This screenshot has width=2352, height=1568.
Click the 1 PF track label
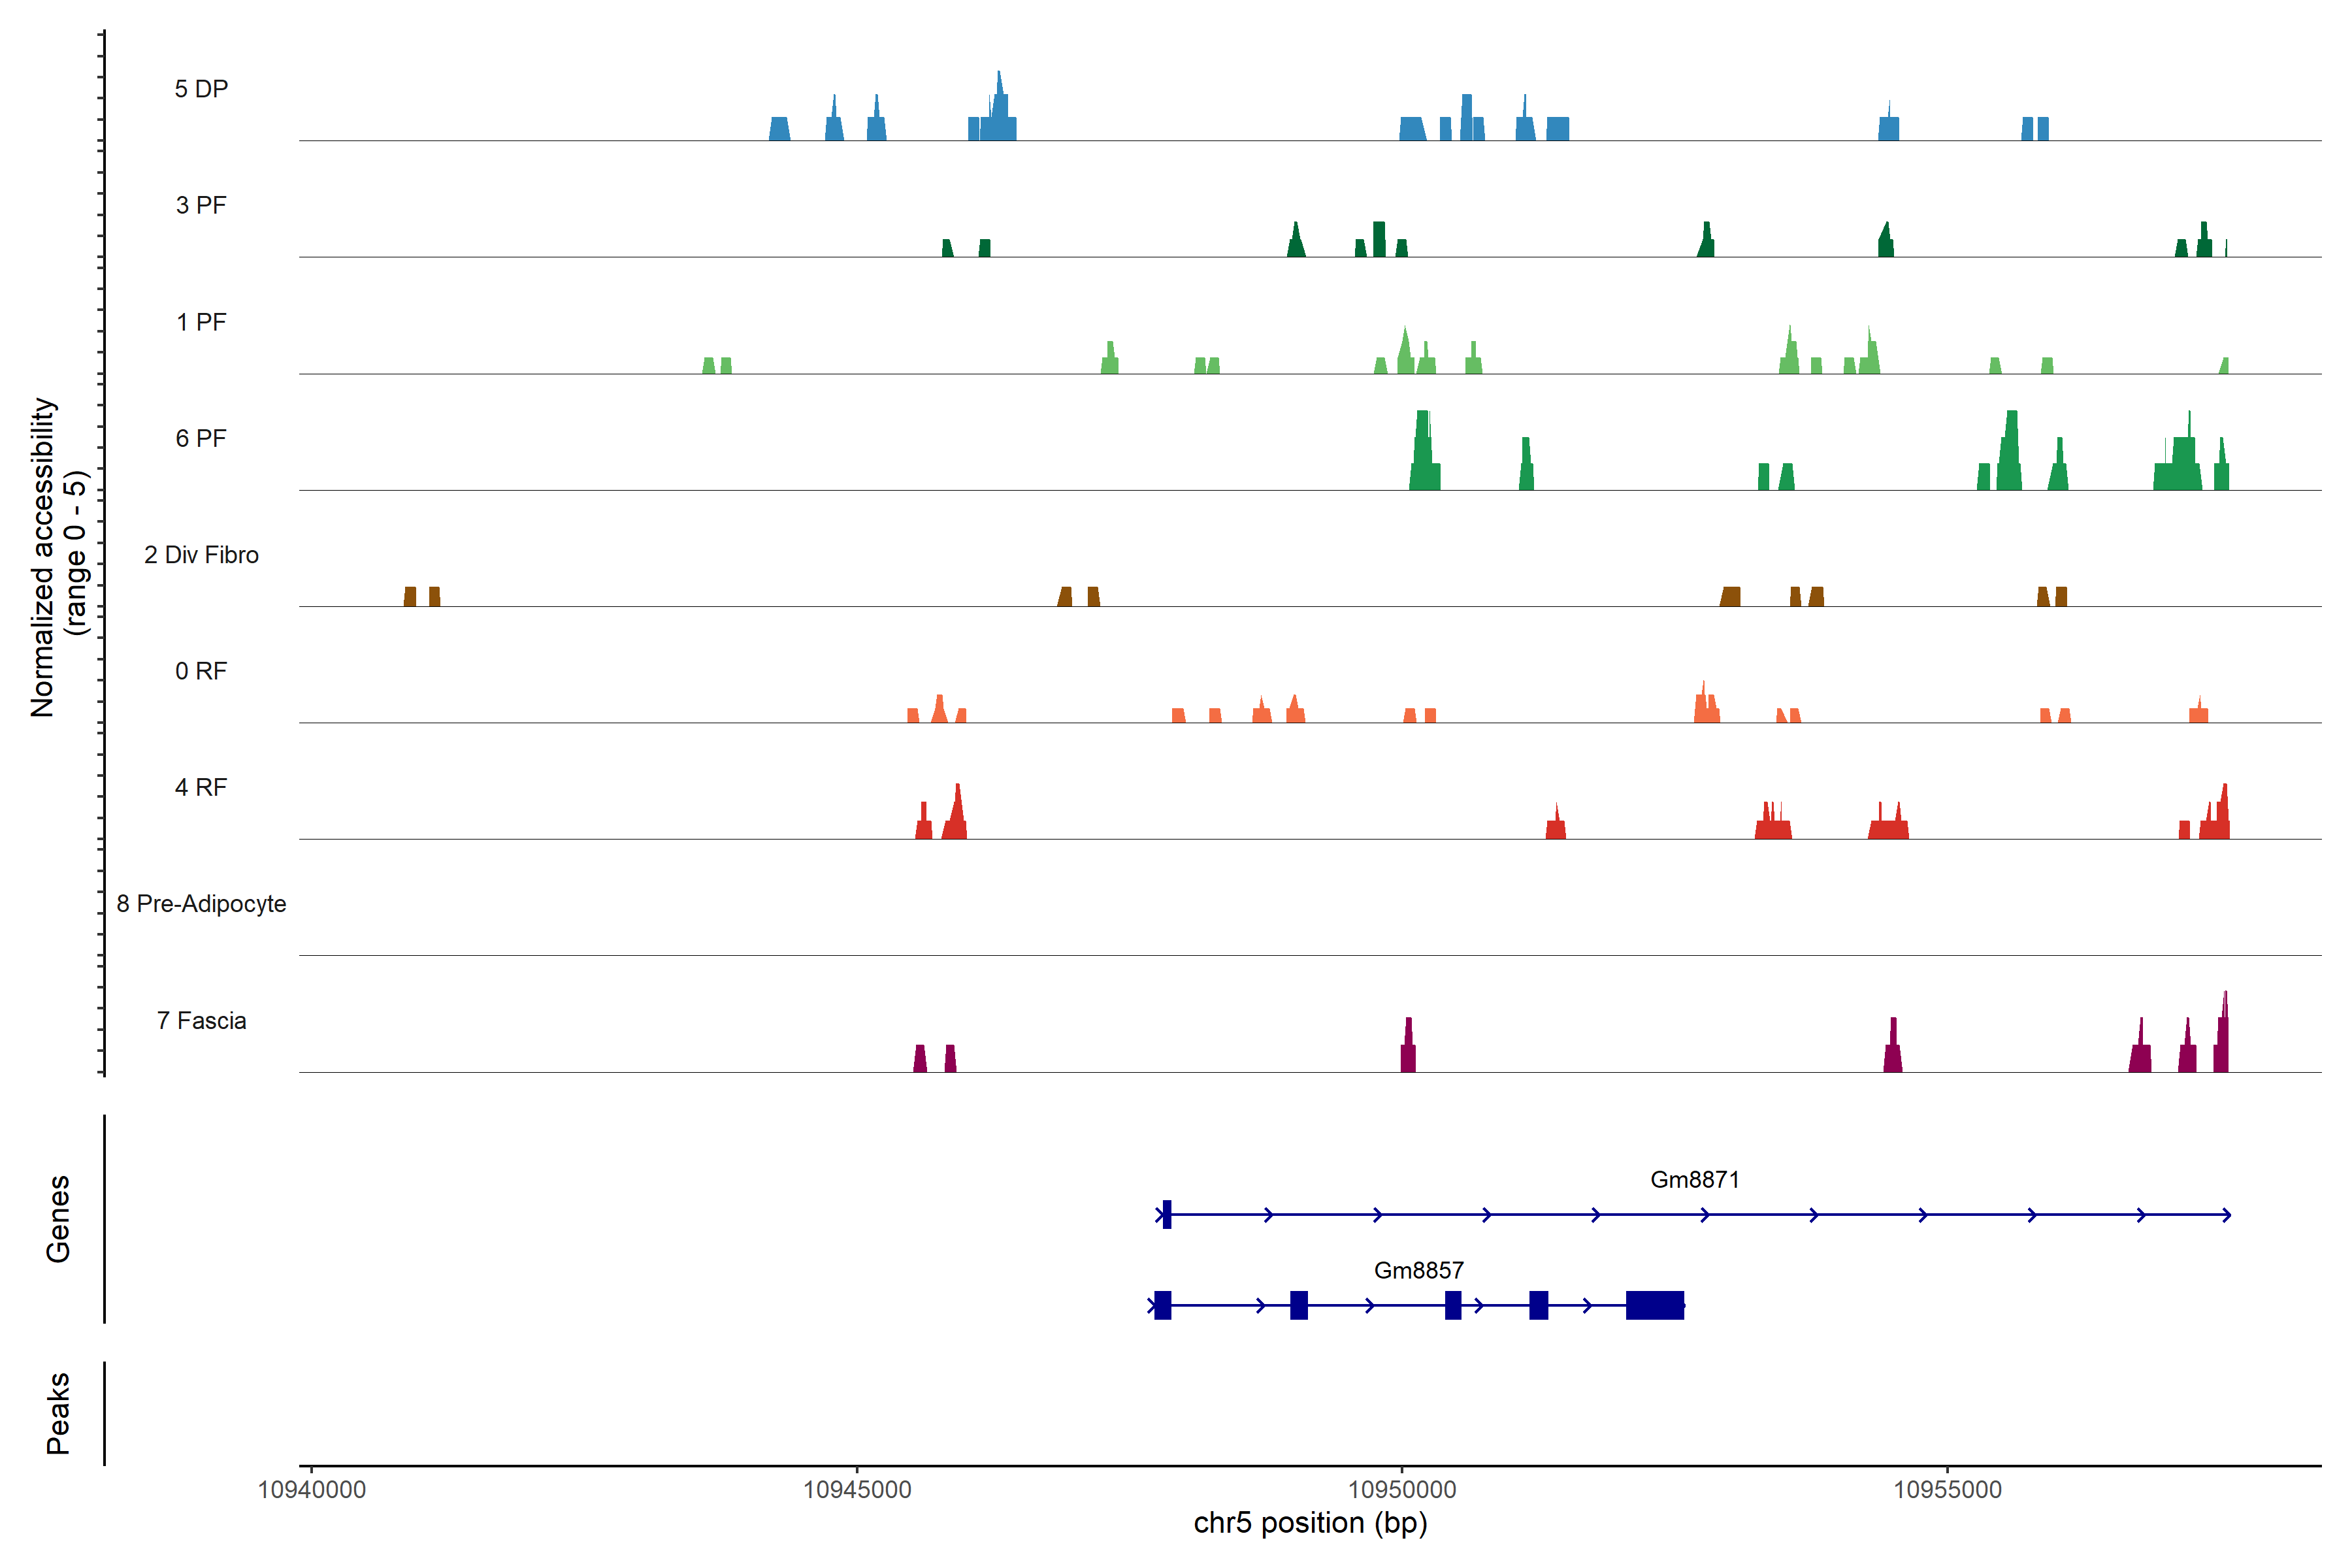point(201,322)
